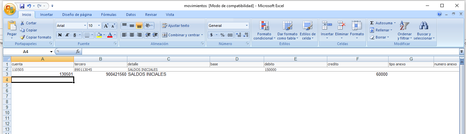Image resolution: width=466 pixels, height=134 pixels.
Task: Apply the yellow fill color bucket
Action: (99, 35)
